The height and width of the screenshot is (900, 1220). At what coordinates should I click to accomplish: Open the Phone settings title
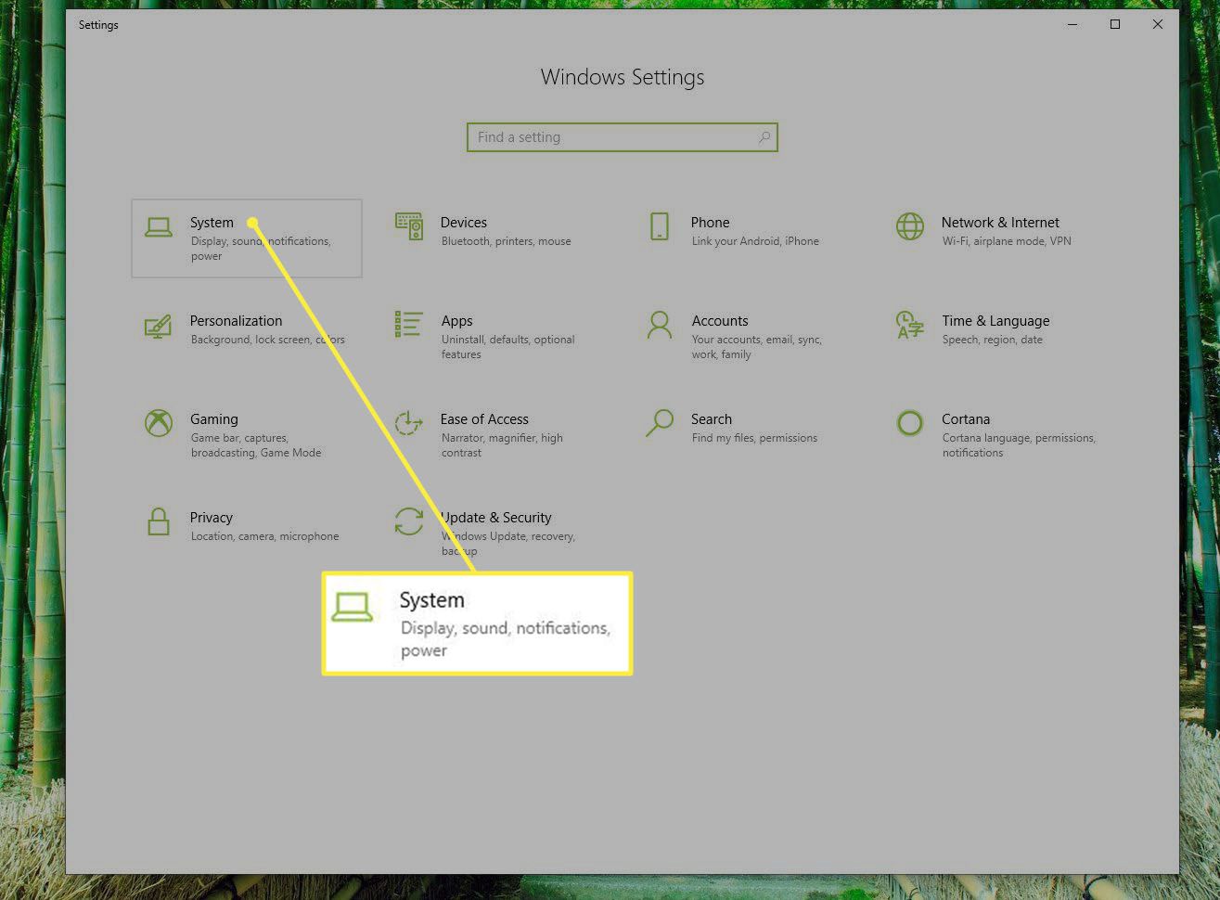tap(711, 223)
